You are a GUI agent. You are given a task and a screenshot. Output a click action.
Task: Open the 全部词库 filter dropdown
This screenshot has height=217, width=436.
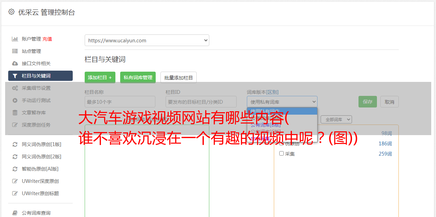336,119
